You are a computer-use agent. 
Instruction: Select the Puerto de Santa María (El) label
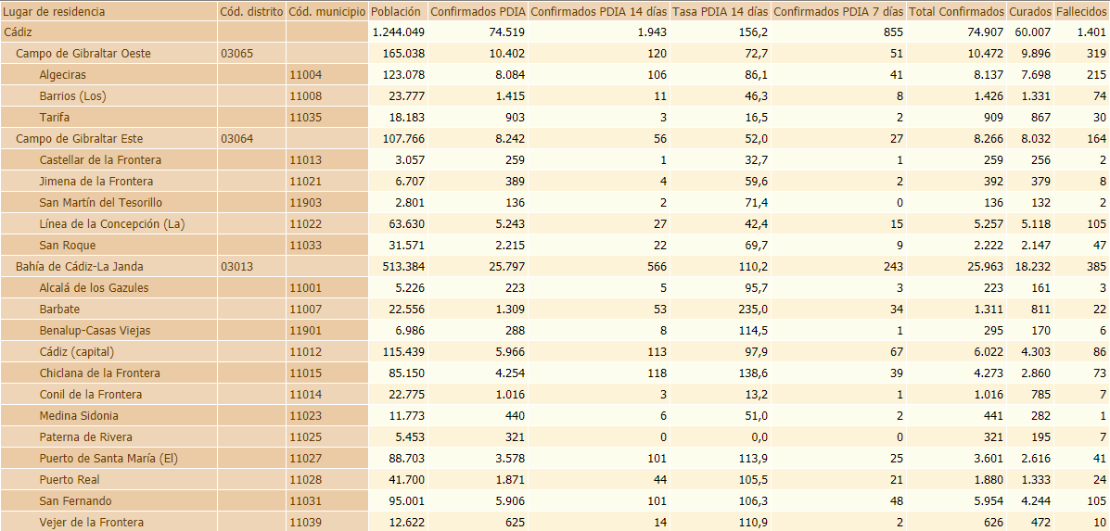click(108, 459)
